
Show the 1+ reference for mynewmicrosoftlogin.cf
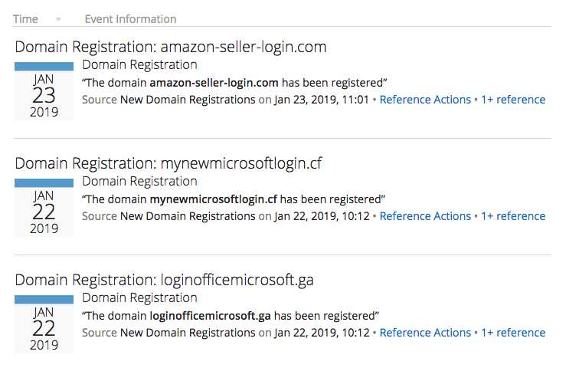[x=512, y=216]
